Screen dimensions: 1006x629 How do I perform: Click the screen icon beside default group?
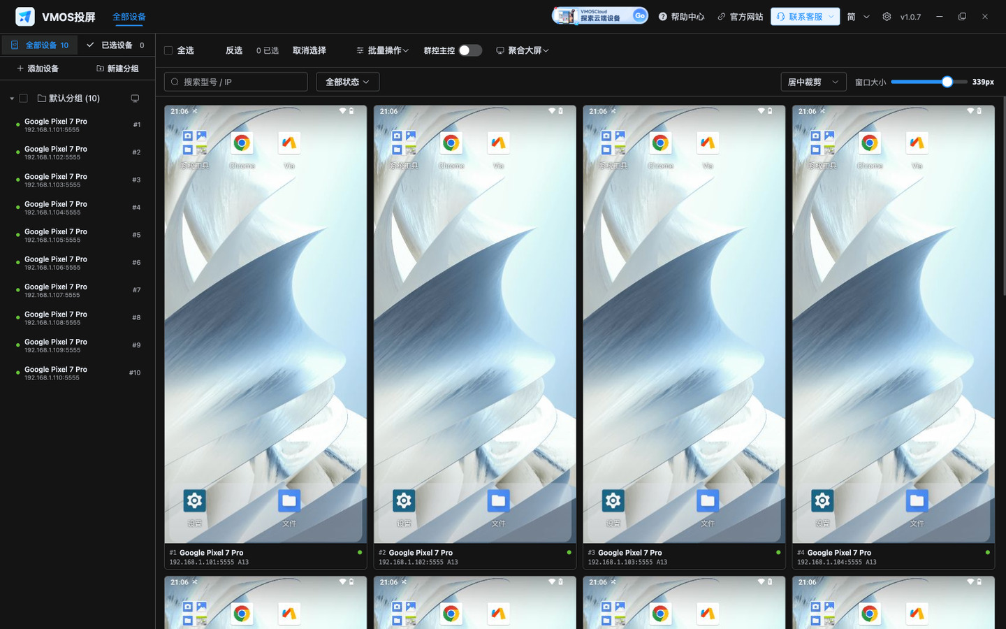(x=135, y=99)
